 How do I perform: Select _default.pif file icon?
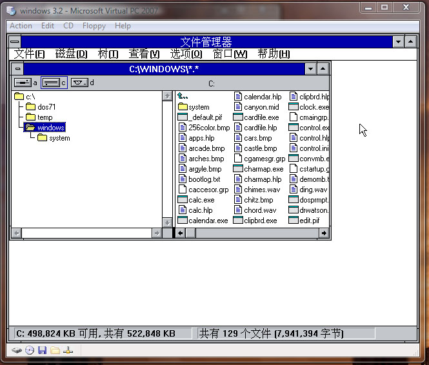click(x=183, y=117)
